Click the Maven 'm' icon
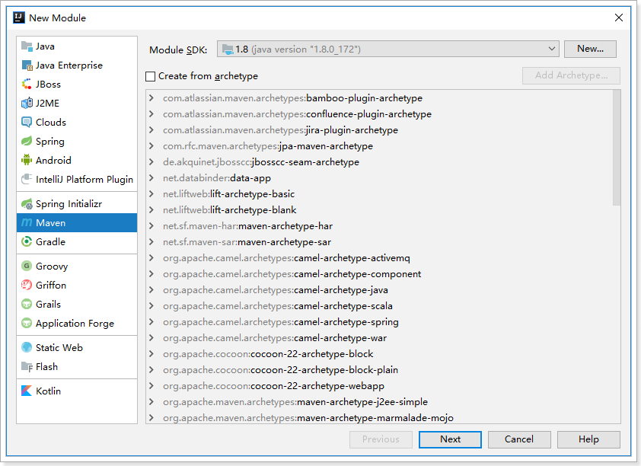The width and height of the screenshot is (641, 466). click(27, 223)
